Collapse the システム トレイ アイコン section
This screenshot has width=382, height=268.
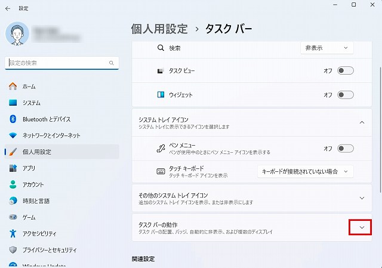pyautogui.click(x=361, y=122)
